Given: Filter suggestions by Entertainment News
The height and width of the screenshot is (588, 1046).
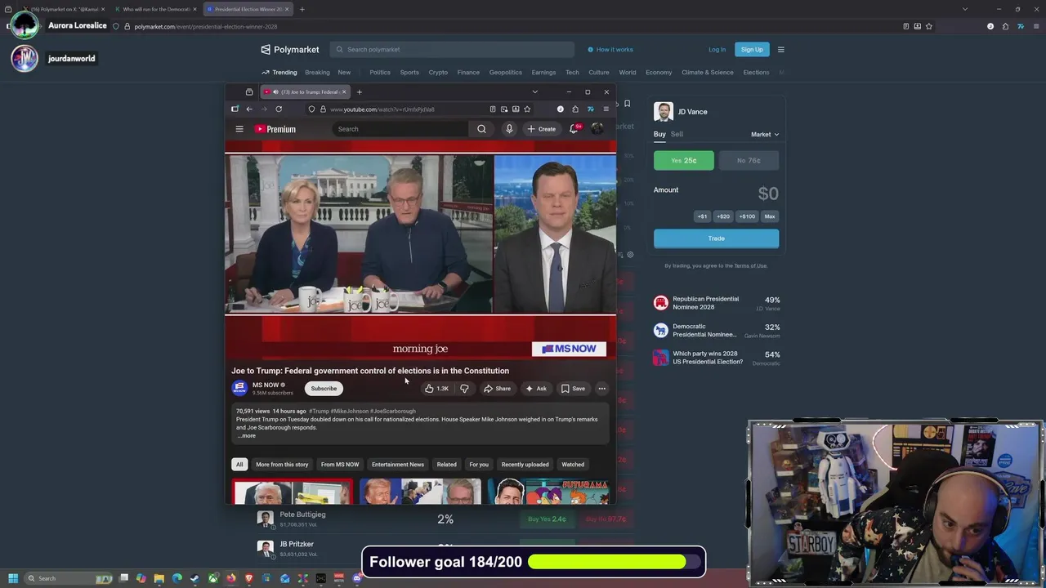Looking at the screenshot, I should [398, 465].
